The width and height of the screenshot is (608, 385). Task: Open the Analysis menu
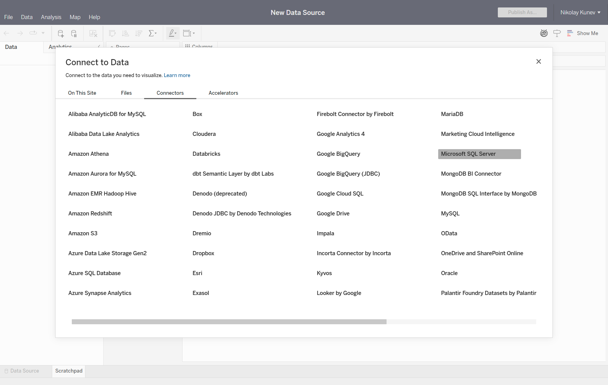point(51,17)
